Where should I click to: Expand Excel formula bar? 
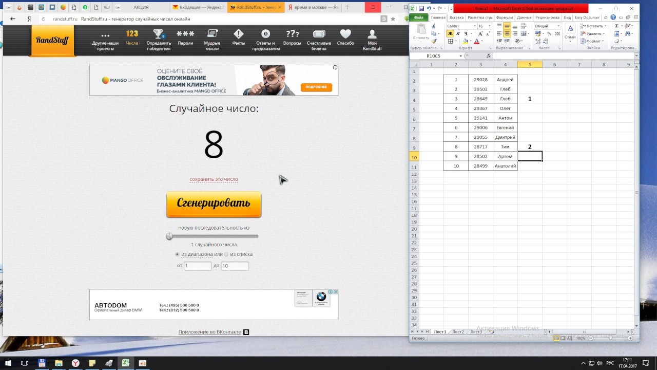[x=636, y=56]
